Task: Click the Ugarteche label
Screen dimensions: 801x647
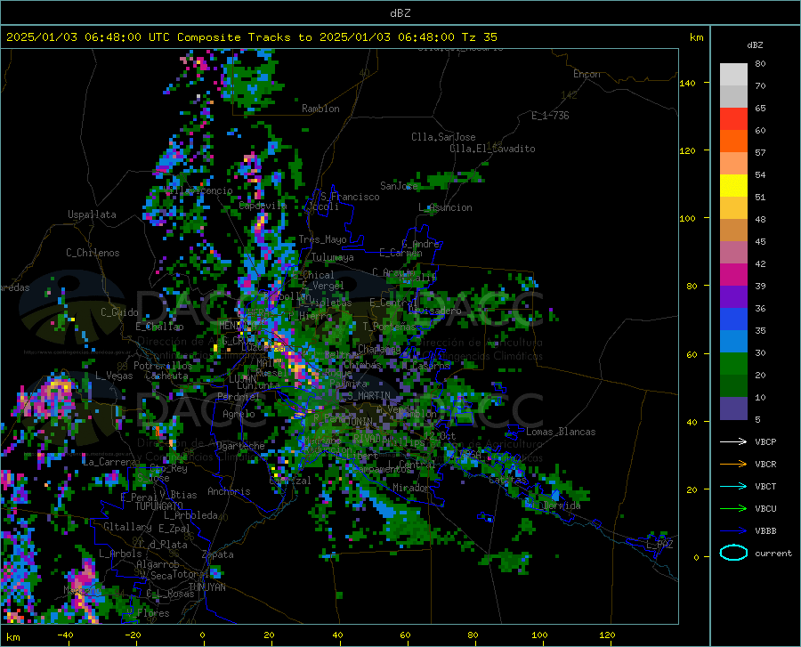Action: click(240, 446)
